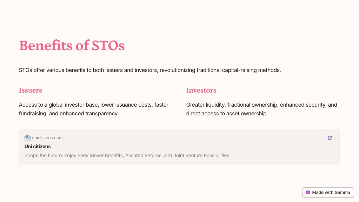Viewport: 359px width, 202px height.
Task: Open the Uni citizens link preview card
Action: coord(179,147)
